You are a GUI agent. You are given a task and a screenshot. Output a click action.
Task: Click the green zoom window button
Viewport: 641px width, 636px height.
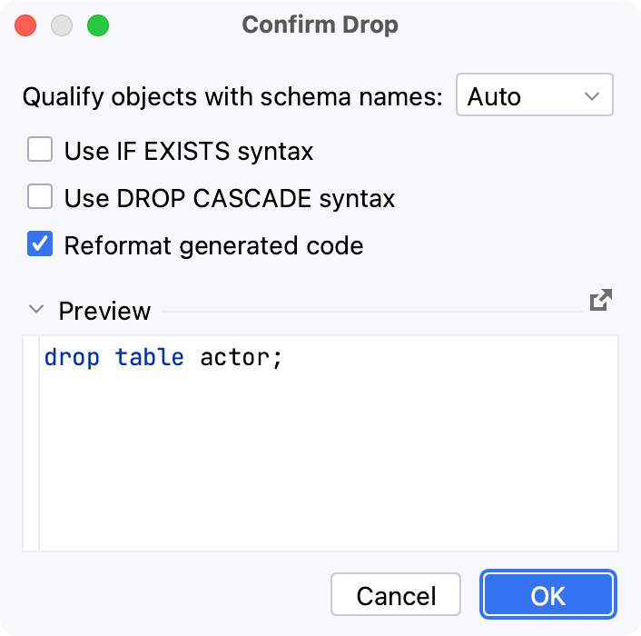pyautogui.click(x=97, y=25)
